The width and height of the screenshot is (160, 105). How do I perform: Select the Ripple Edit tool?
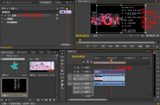click(x=62, y=60)
